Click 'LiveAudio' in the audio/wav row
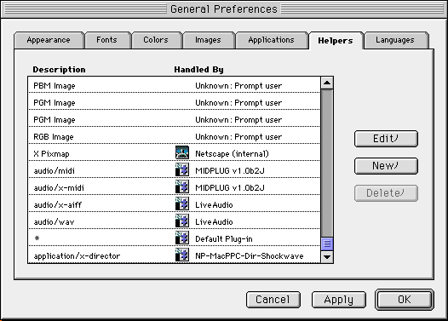The width and height of the screenshot is (448, 321). [x=214, y=222]
